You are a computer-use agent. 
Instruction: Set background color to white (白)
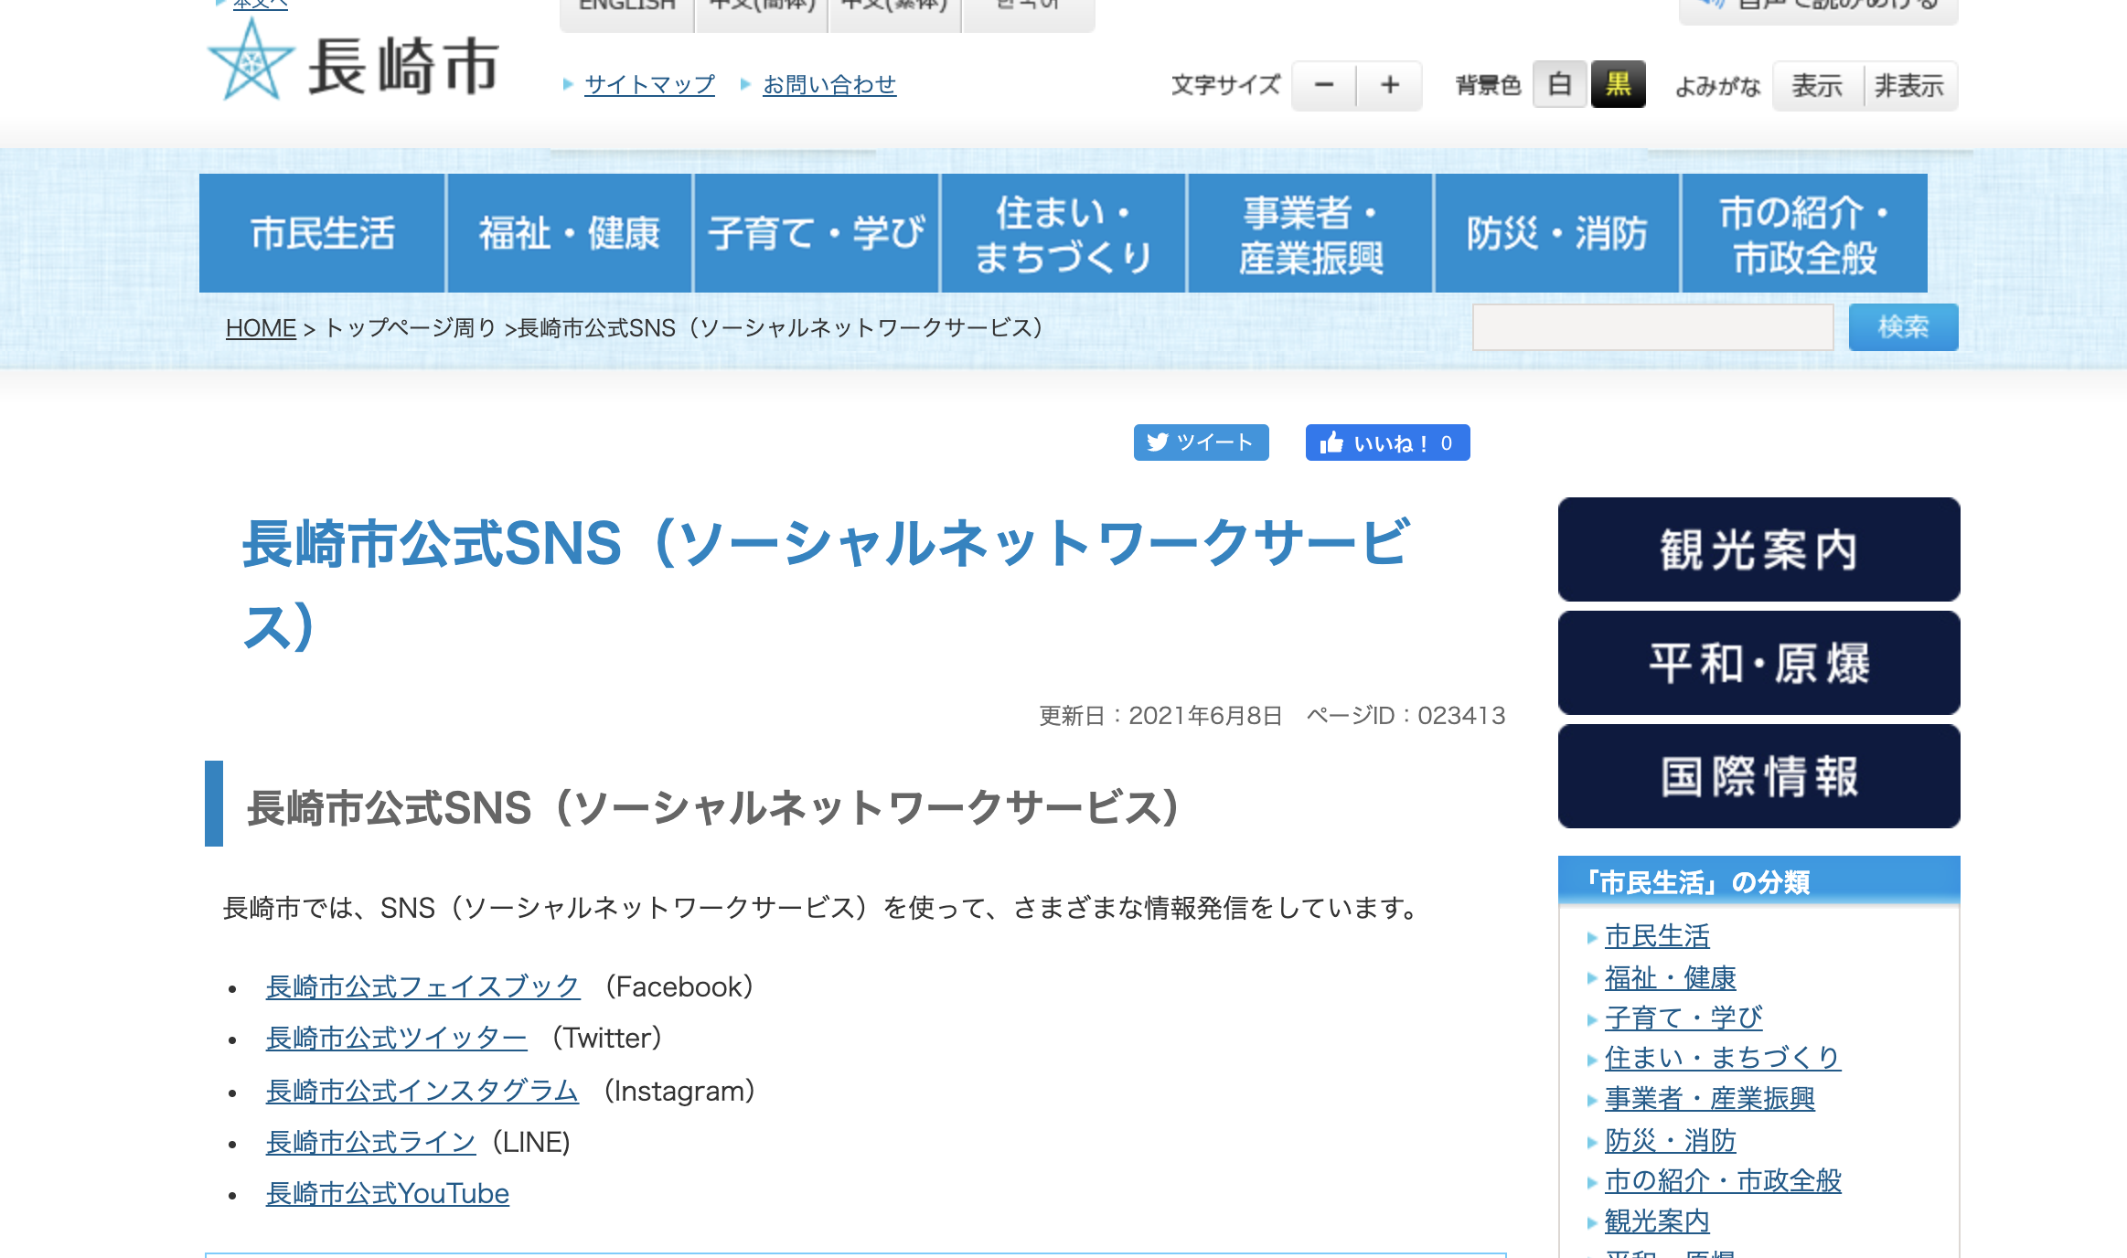(1559, 85)
